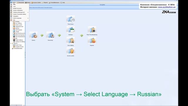
Task: Open the Holidays navigation icon
Action: pyautogui.click(x=70, y=29)
